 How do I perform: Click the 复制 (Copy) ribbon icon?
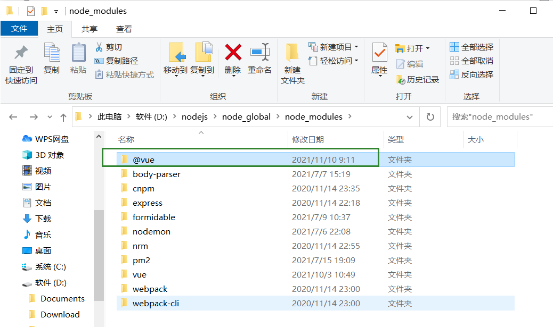52,60
